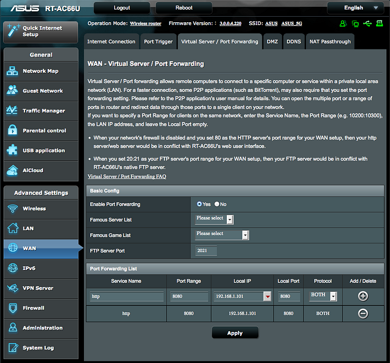Open the Protocol BOTH dropdown

(323, 296)
